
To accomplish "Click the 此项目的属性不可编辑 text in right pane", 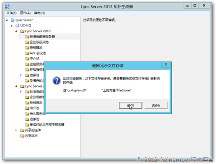I will pos(99,20).
